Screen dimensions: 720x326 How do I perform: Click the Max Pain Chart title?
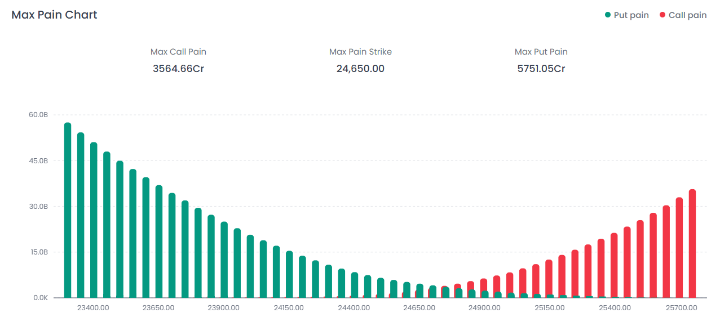point(54,15)
